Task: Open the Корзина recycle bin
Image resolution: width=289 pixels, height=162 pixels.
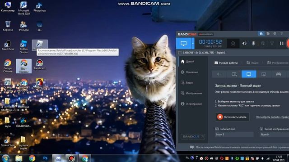Action: tap(8, 26)
